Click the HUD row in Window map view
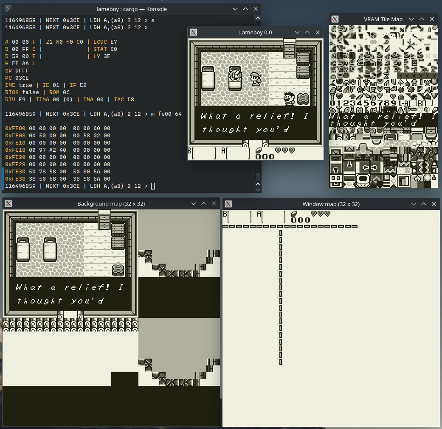 pyautogui.click(x=276, y=217)
